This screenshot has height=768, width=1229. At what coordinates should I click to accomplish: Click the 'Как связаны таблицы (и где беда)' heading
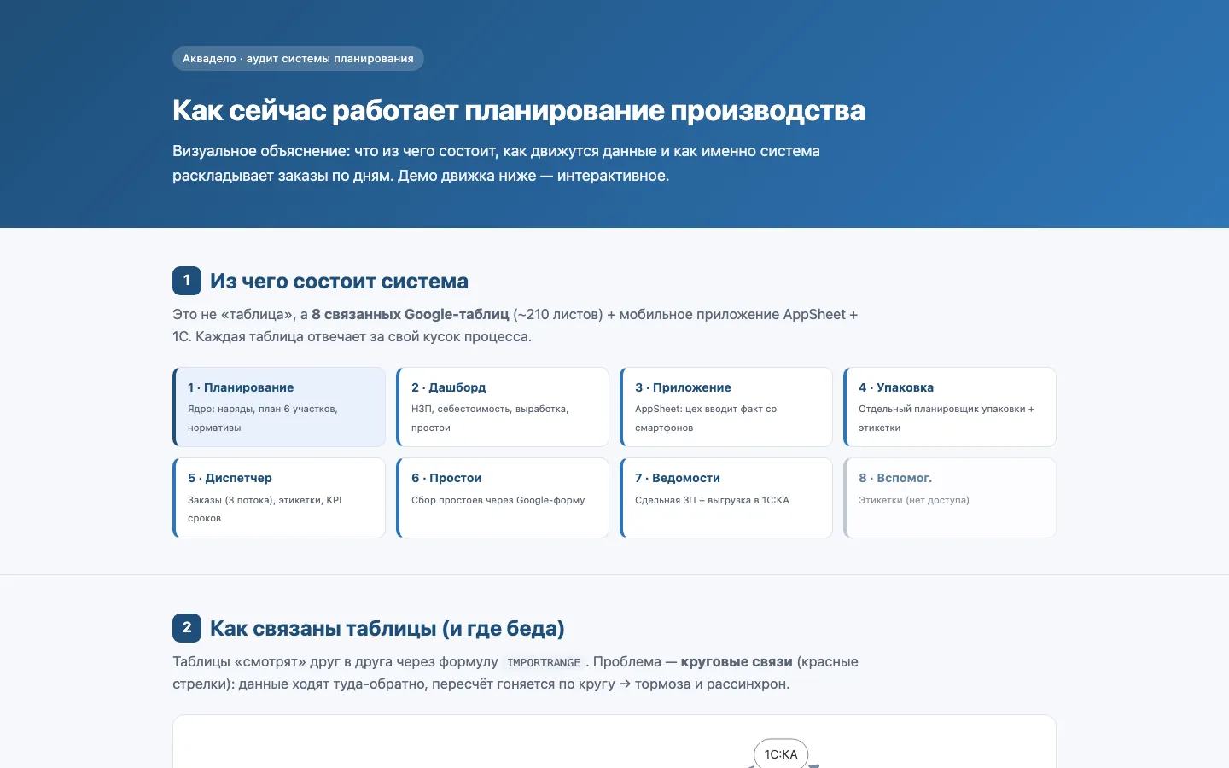[387, 629]
